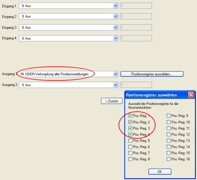
Task: Click the disabled value field beside Eingang 1
Action: point(136,6)
